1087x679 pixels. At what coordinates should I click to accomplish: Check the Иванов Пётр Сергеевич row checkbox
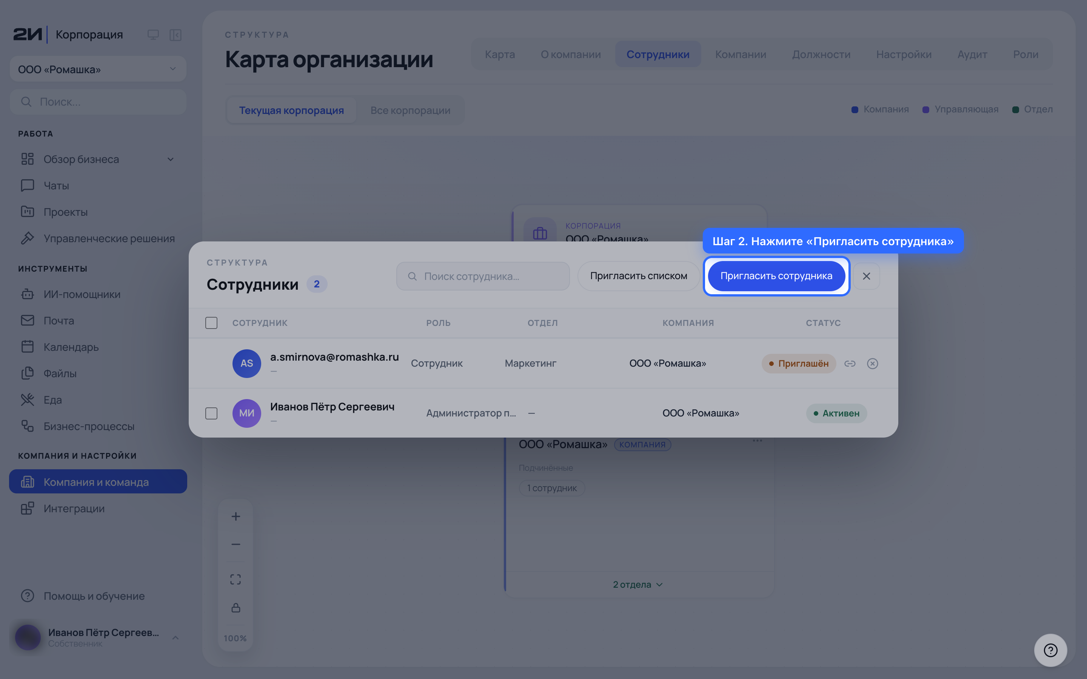[211, 413]
